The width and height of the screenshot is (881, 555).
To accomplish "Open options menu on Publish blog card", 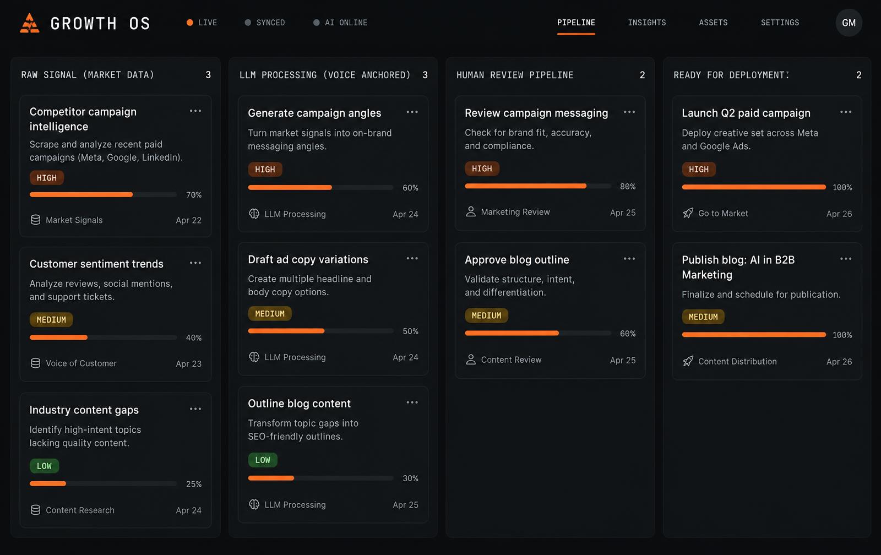I will coord(846,259).
